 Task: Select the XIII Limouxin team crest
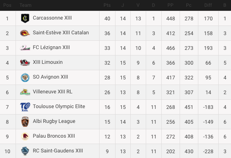click(x=25, y=63)
